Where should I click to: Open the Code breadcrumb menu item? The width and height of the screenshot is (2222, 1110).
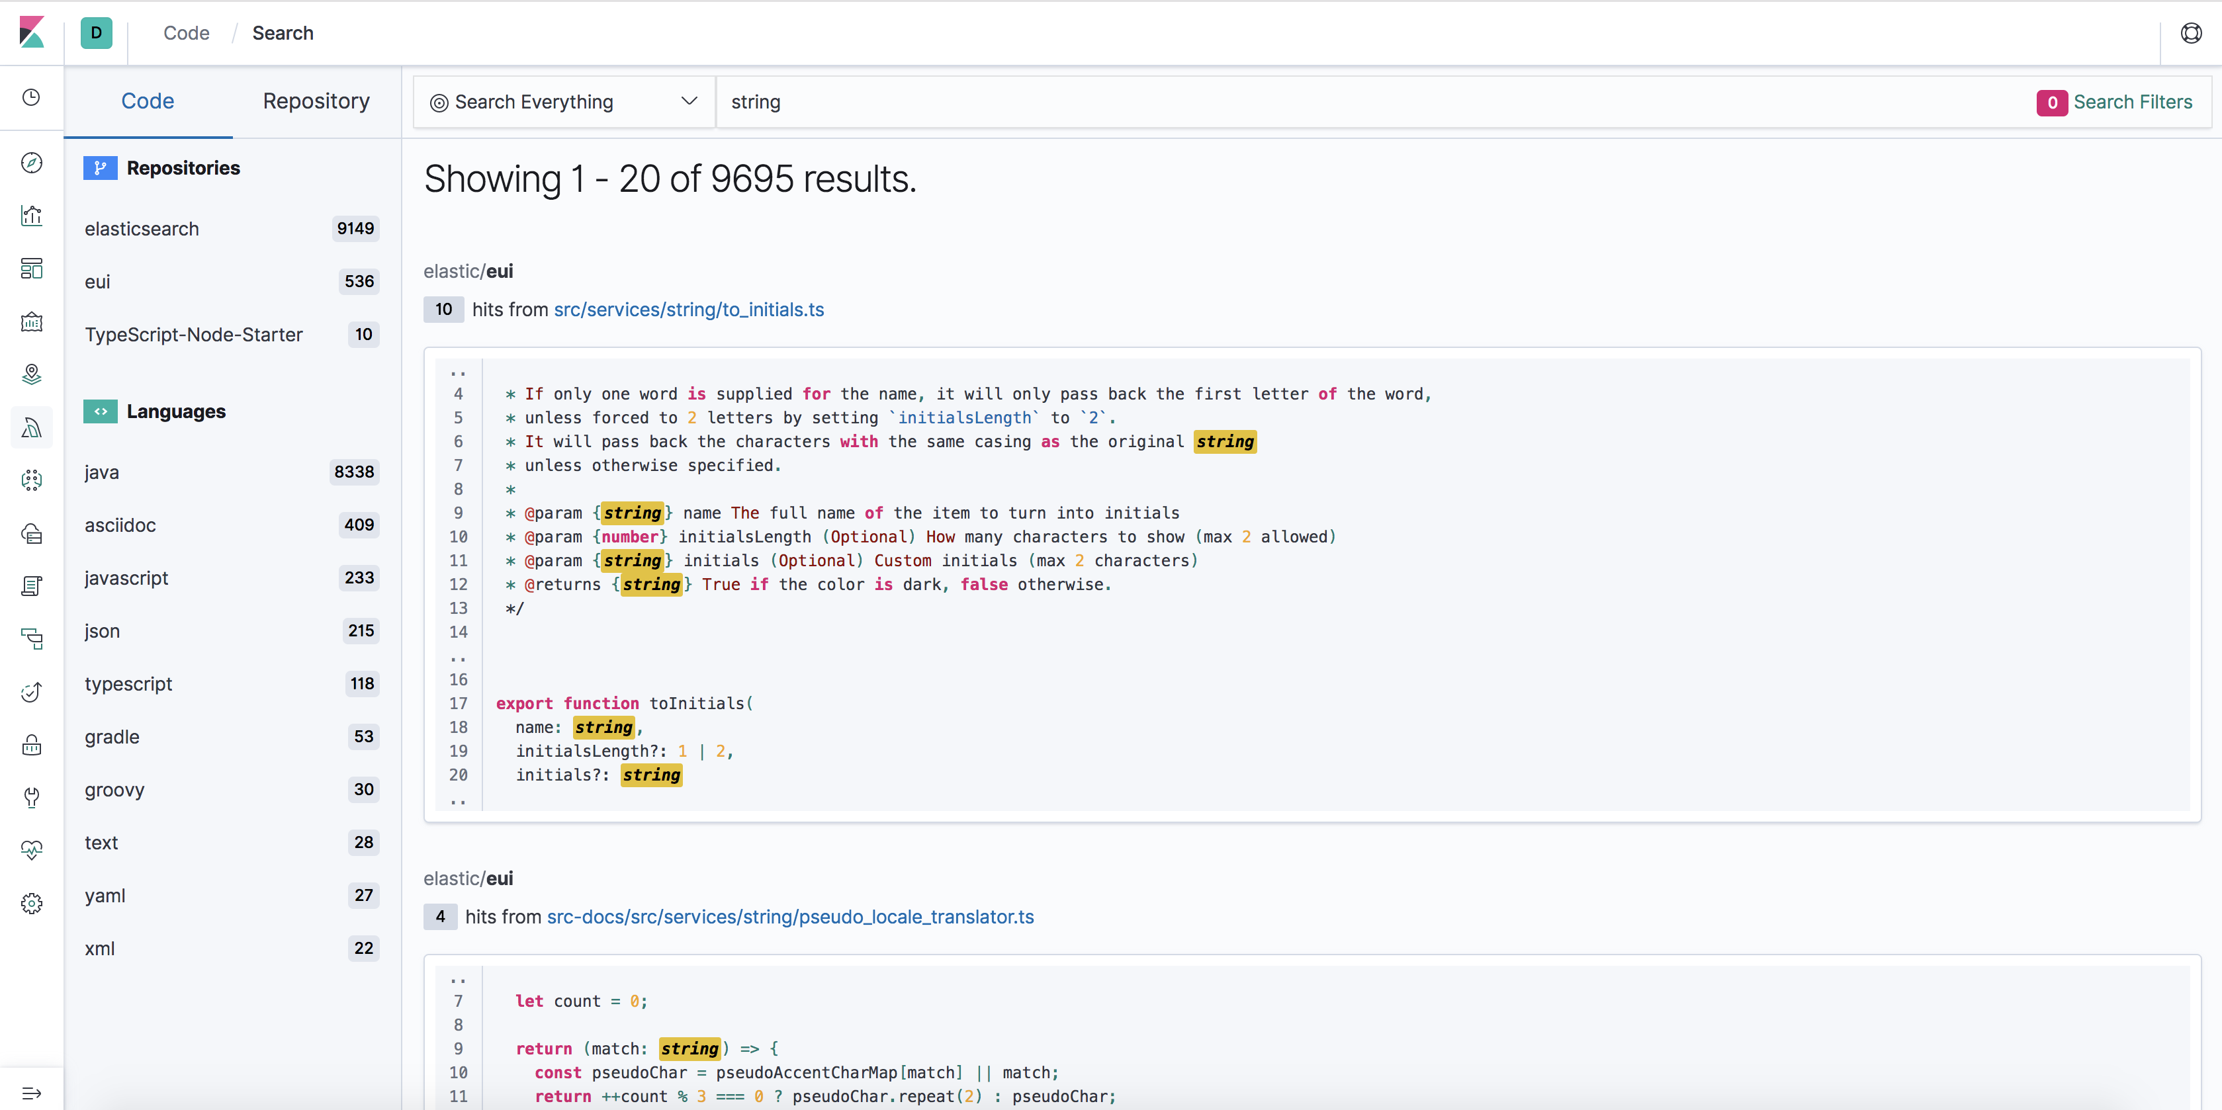coord(185,33)
